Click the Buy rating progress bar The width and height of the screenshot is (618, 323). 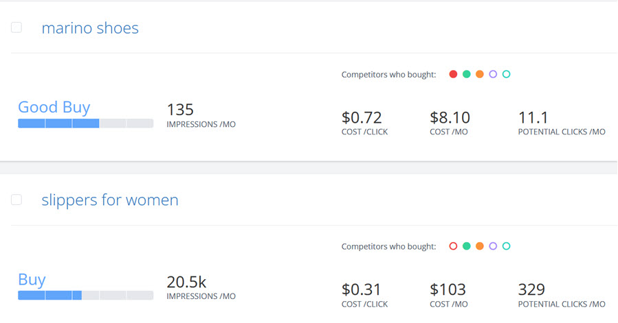point(85,296)
